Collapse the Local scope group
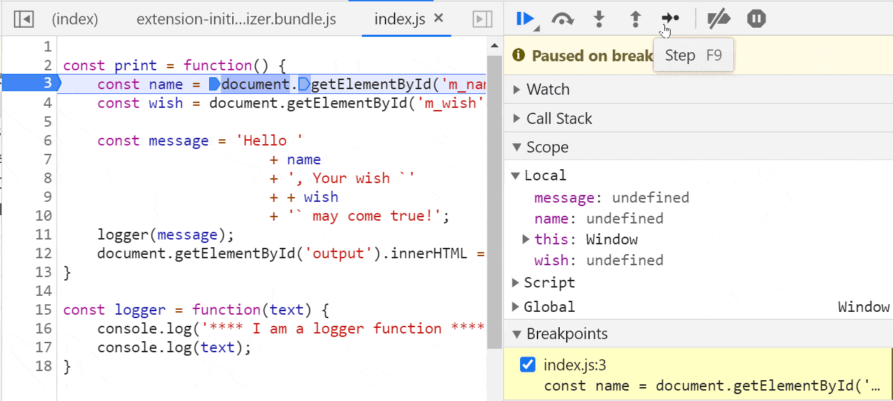This screenshot has height=401, width=893. (x=515, y=175)
